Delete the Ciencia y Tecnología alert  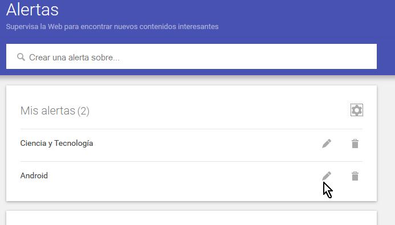[x=355, y=144]
